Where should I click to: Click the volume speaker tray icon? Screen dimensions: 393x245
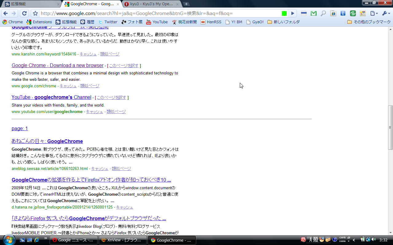[x=373, y=239]
